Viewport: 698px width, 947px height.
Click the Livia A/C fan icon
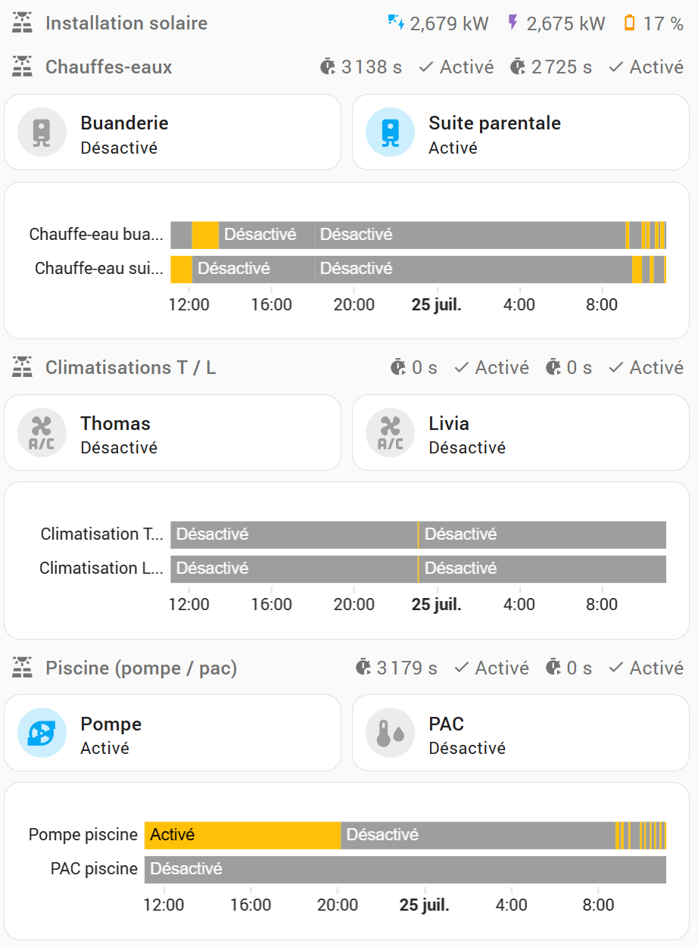click(390, 433)
